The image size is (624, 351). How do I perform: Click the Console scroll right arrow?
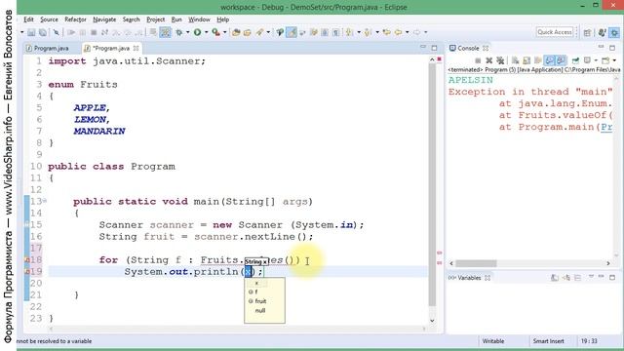tap(607, 263)
